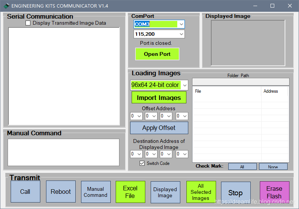Check all images with All button
This screenshot has width=299, height=209.
pyautogui.click(x=242, y=166)
